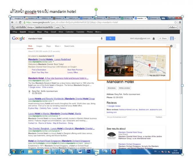The height and width of the screenshot is (160, 193).
Task: Open the Chrome menu hamburger icon
Action: pyautogui.click(x=180, y=22)
